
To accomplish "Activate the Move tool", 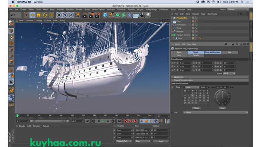I will pyautogui.click(x=32, y=15).
